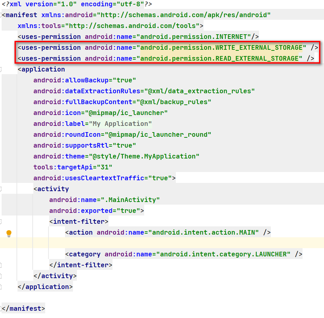Image resolution: width=324 pixels, height=318 pixels.
Task: Click the android:allowBackup attribute name
Action: coord(71,80)
